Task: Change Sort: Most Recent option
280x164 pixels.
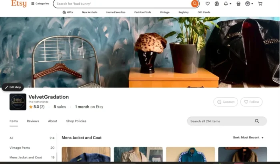Action: [x=248, y=138]
